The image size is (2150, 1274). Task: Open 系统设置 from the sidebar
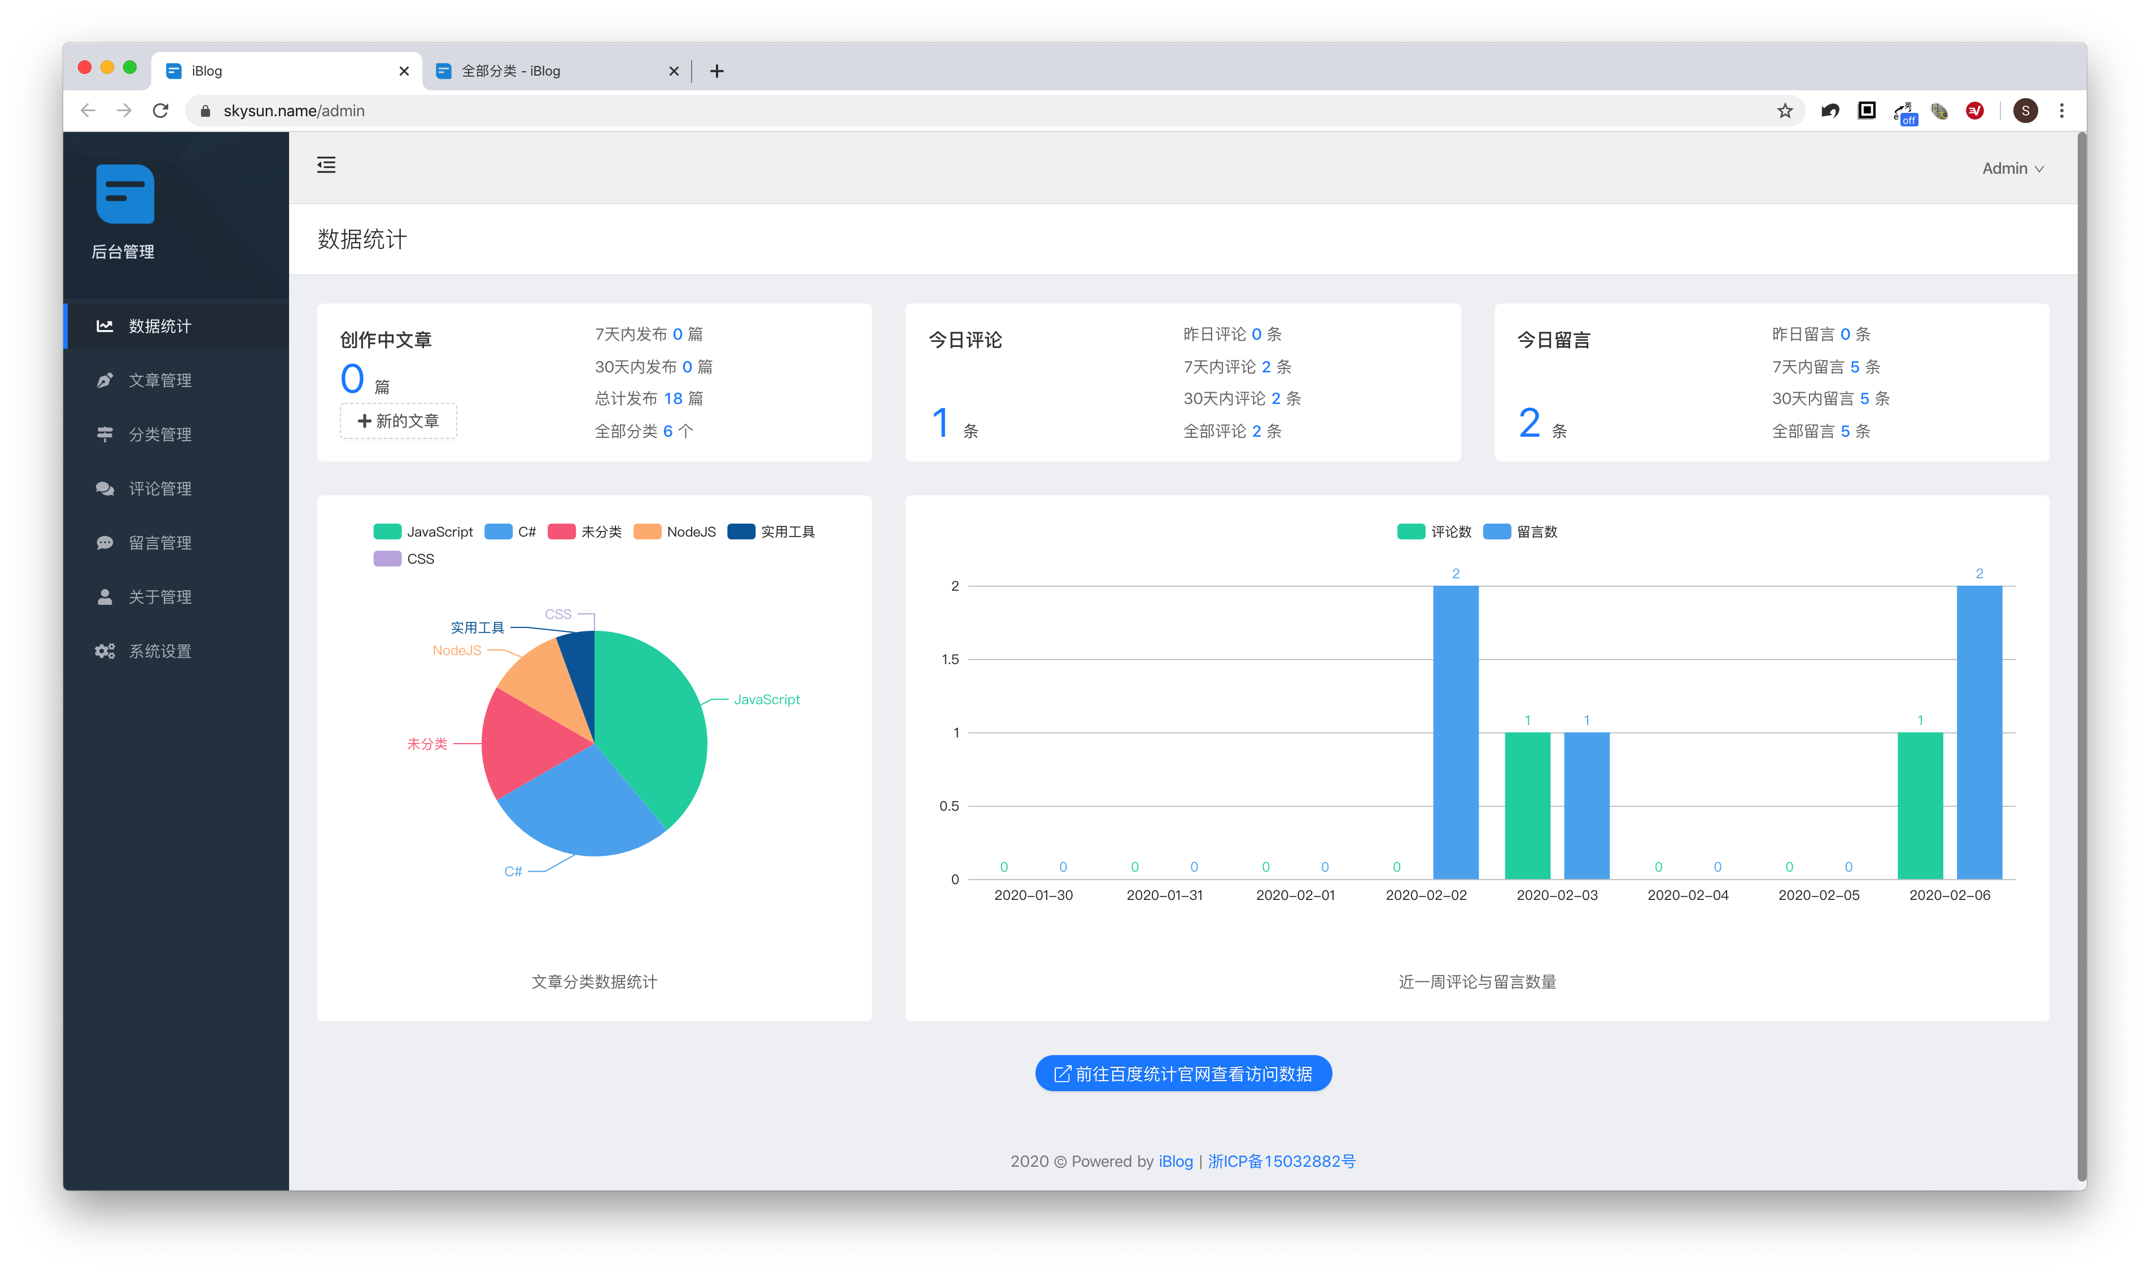point(160,651)
